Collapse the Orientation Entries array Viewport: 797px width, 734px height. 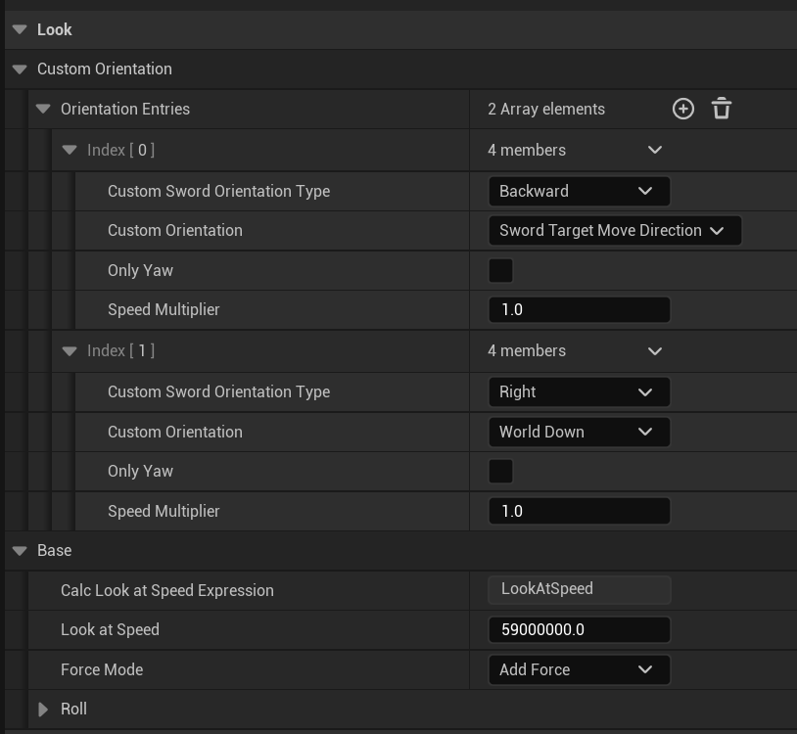[x=43, y=109]
